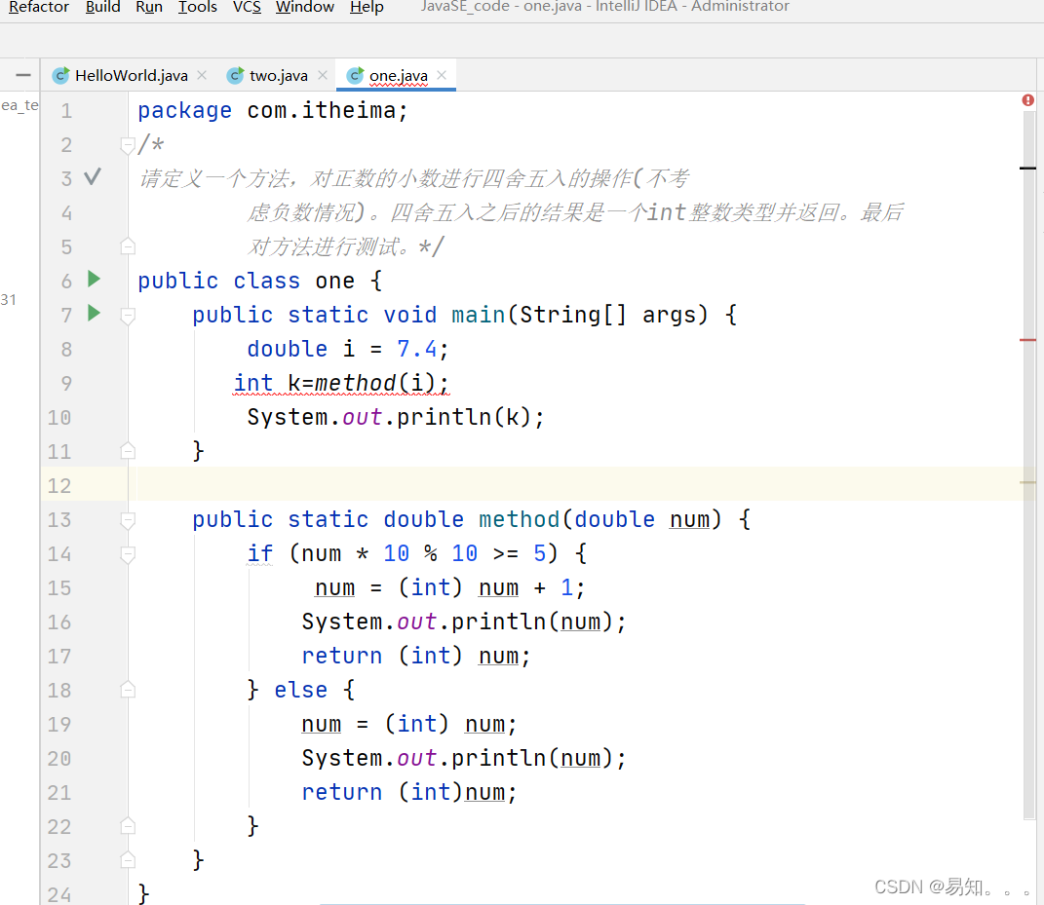Image resolution: width=1044 pixels, height=905 pixels.
Task: Close the two.java tab
Action: click(x=323, y=75)
